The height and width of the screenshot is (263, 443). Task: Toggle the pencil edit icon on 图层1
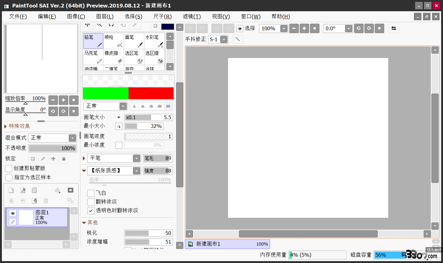tap(13, 222)
